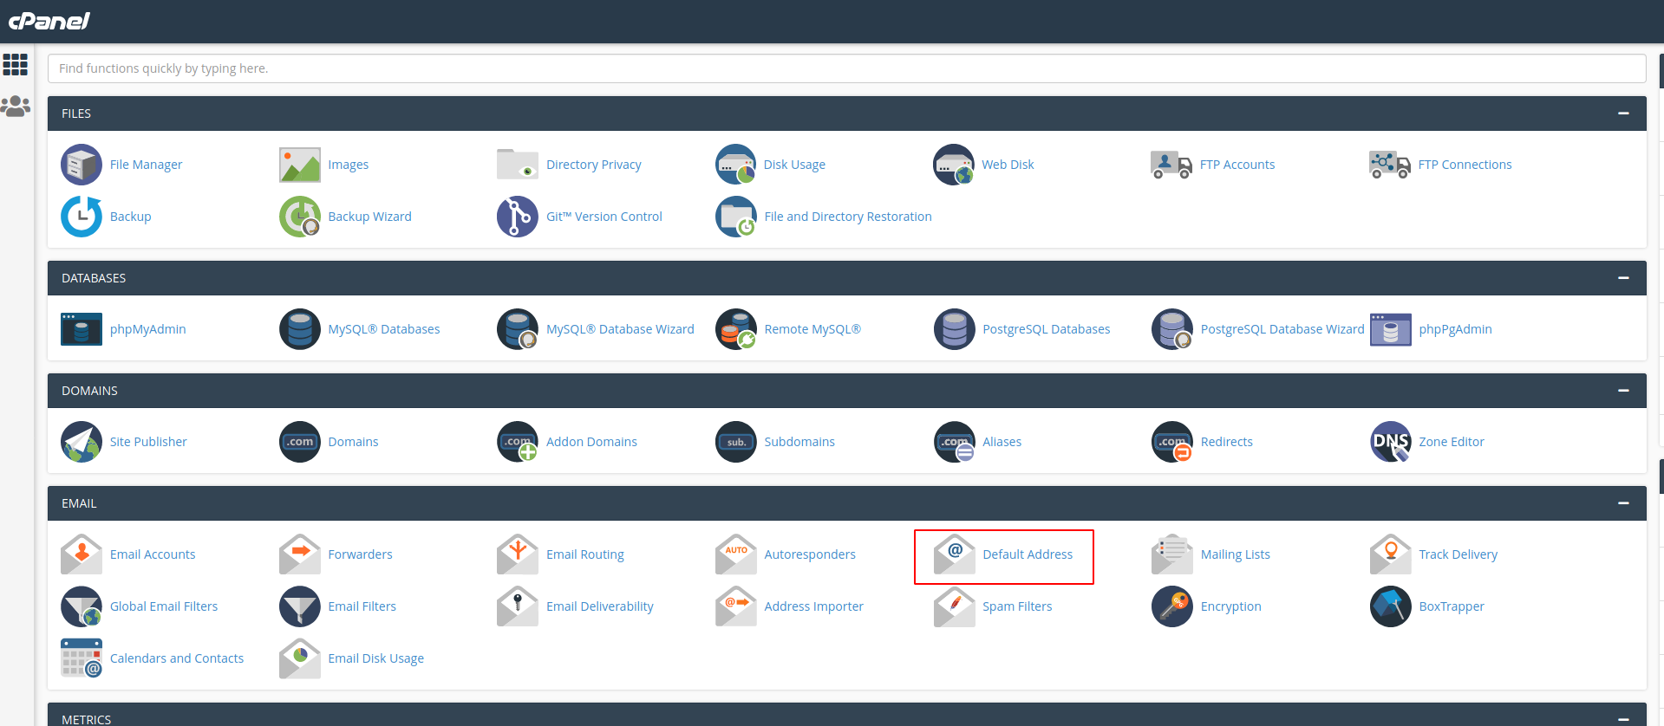The image size is (1664, 726).
Task: Click the MySQL Databases icon
Action: click(300, 329)
